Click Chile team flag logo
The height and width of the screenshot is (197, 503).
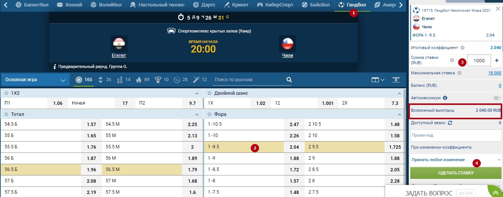tap(287, 44)
